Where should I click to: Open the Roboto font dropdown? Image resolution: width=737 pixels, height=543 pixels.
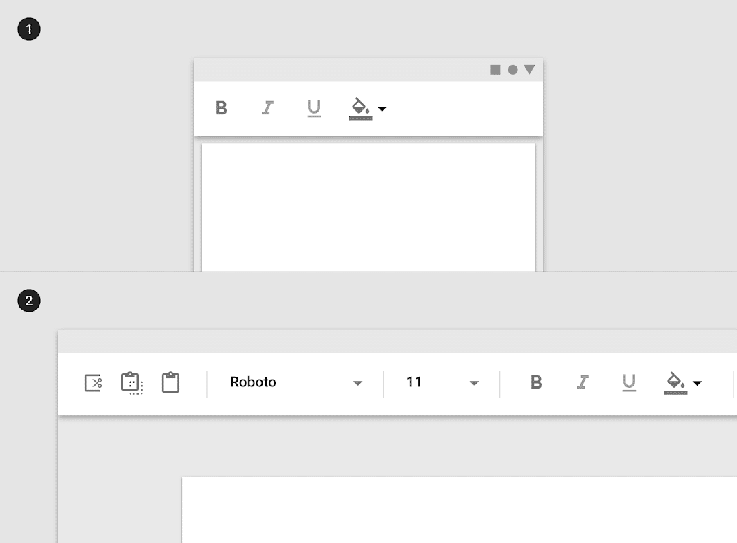click(296, 382)
